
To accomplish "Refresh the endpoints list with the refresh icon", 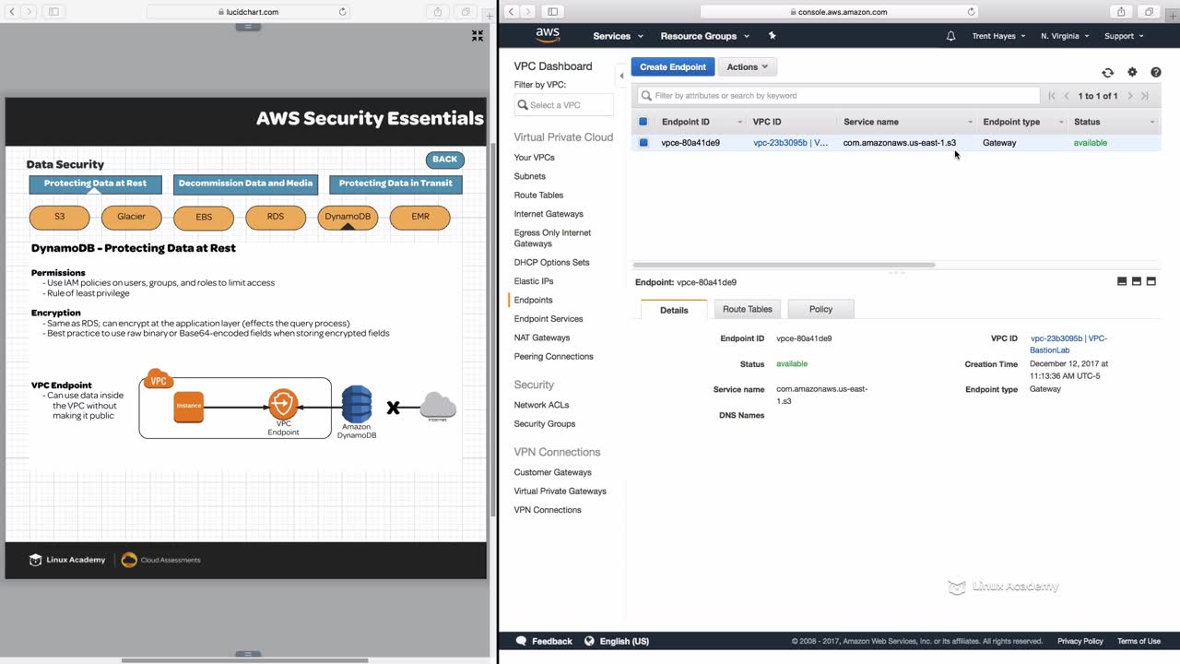I will pos(1107,73).
